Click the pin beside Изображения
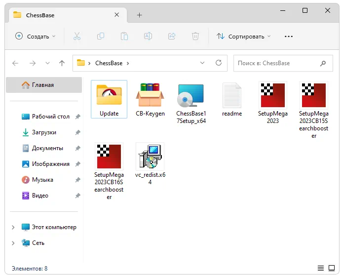This screenshot has width=342, height=278. (77, 164)
